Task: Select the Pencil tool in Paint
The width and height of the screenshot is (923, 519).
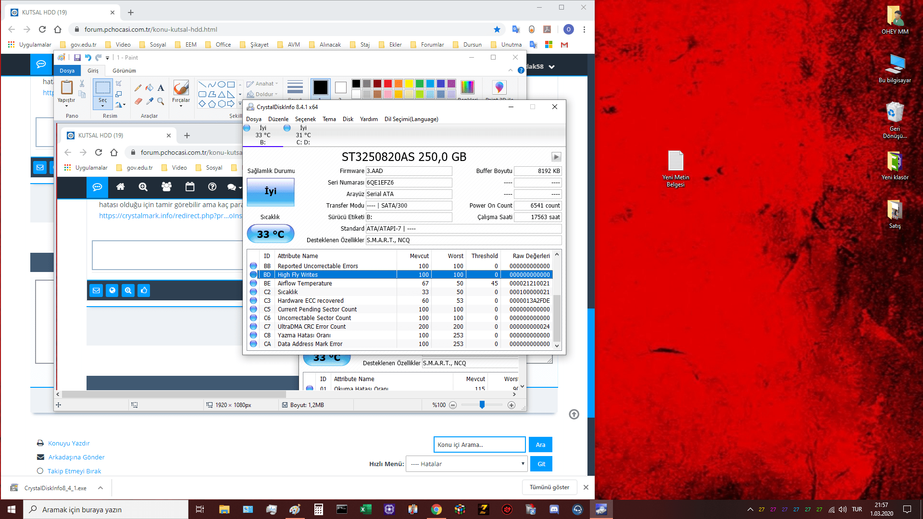Action: 138,88
